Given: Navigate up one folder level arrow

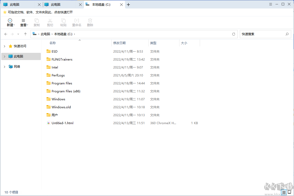Looking at the screenshot, I should coord(25,34).
